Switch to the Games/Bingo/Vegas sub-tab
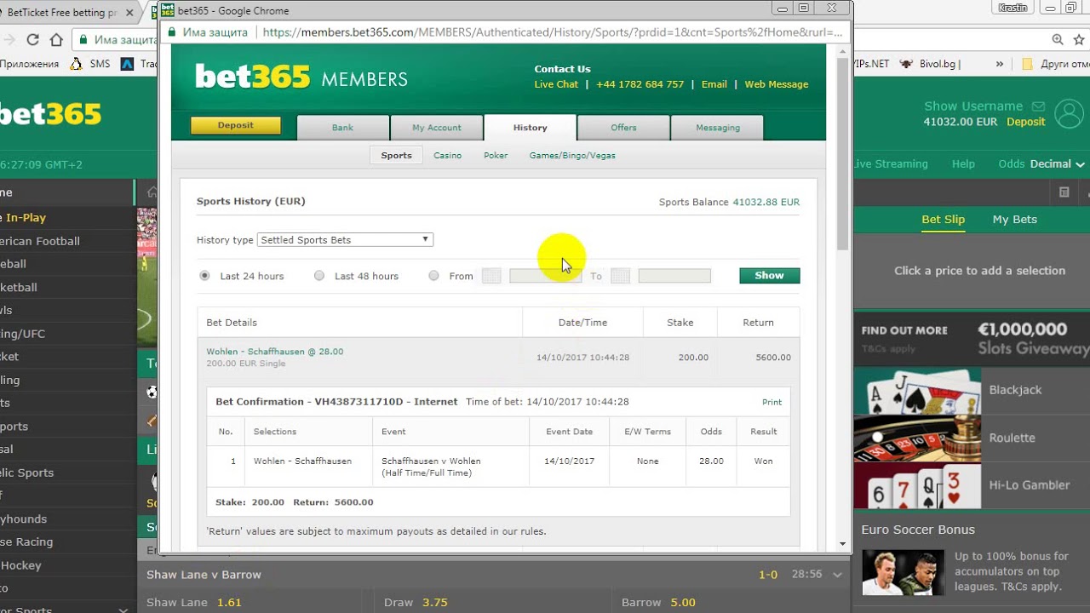The width and height of the screenshot is (1090, 613). point(572,156)
